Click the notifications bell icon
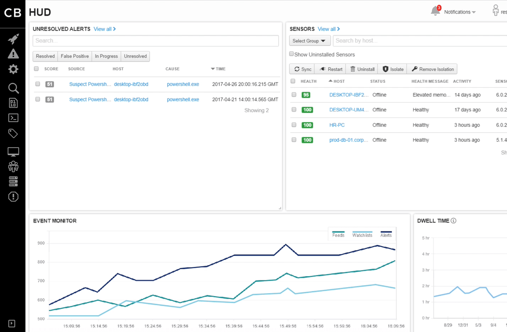The height and width of the screenshot is (332, 507). pos(436,11)
